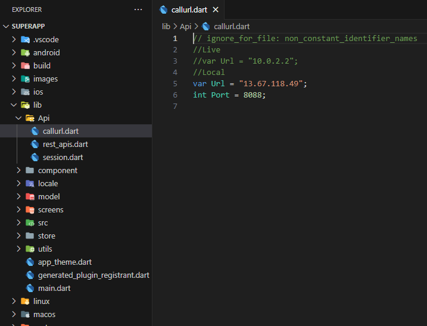The width and height of the screenshot is (427, 326).
Task: Click the locale folder icon
Action: coord(30,184)
